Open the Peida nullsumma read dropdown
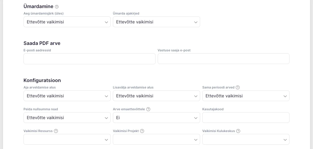Screen dimensions: 313x149 click(67, 118)
